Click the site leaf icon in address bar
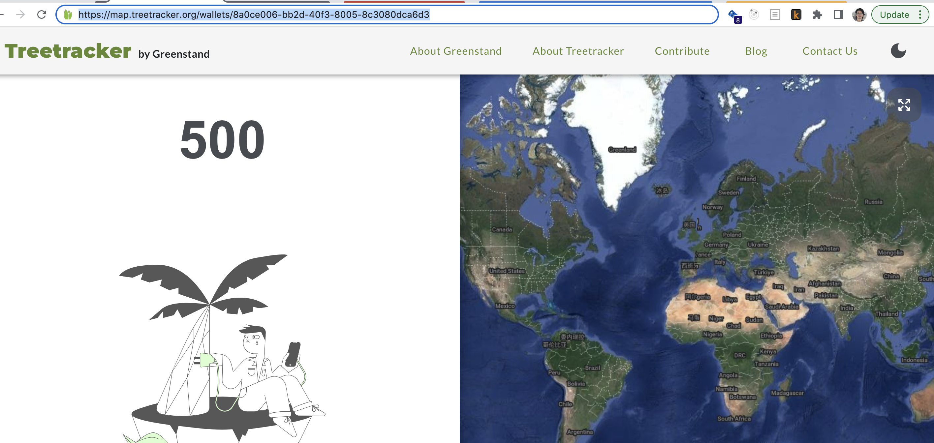This screenshot has width=934, height=443. tap(68, 15)
